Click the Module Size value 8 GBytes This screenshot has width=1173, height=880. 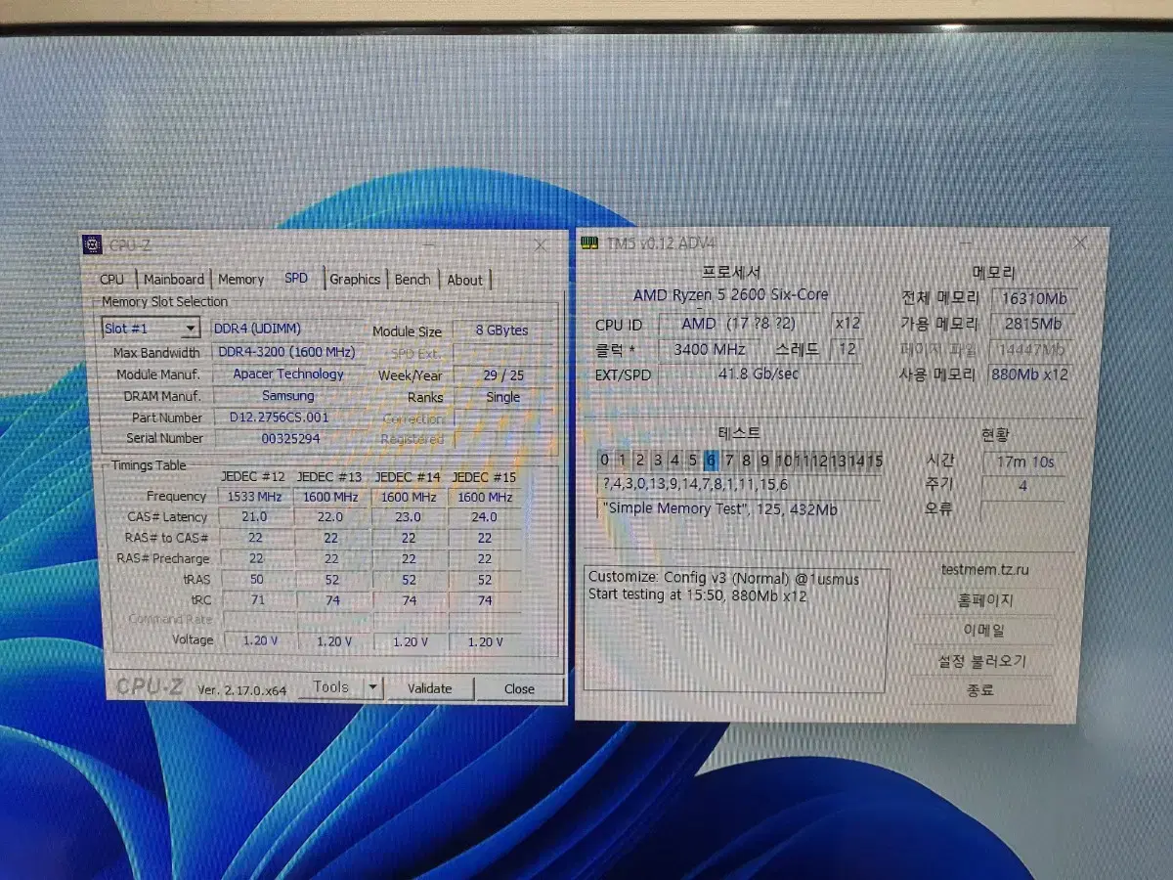point(501,330)
